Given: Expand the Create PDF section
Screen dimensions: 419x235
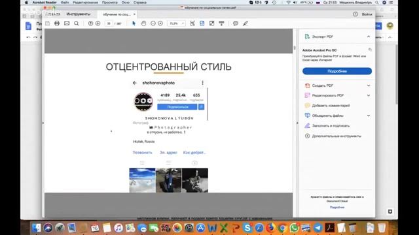Looking at the screenshot, I should [x=369, y=86].
